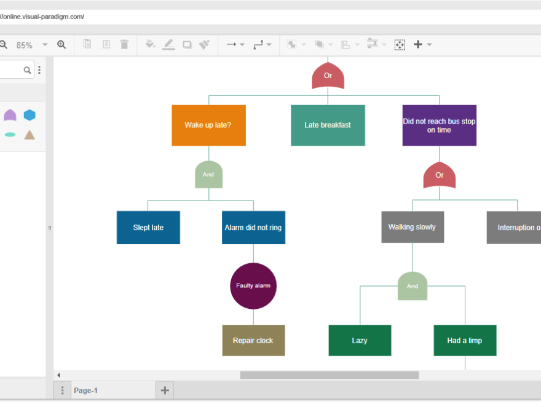The width and height of the screenshot is (541, 406).
Task: Click the fit-to-window icon
Action: [399, 44]
